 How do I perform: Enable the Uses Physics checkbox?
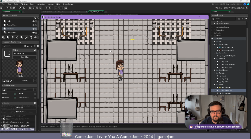35,98
